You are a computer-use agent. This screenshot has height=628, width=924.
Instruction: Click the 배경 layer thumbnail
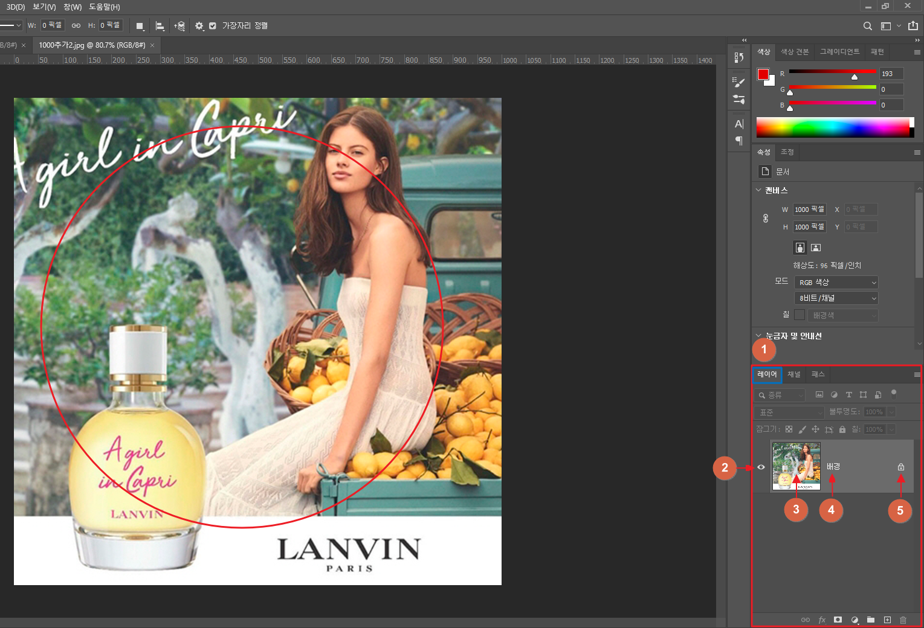(796, 466)
